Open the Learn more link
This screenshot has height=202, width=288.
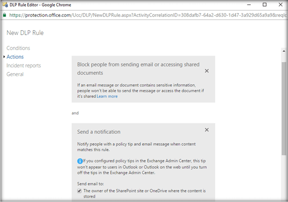click(107, 96)
